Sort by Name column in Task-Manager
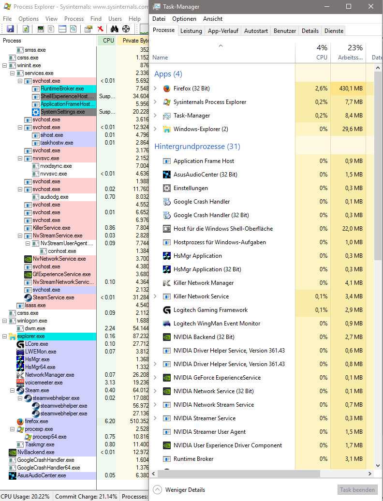383x501 pixels. (x=222, y=52)
